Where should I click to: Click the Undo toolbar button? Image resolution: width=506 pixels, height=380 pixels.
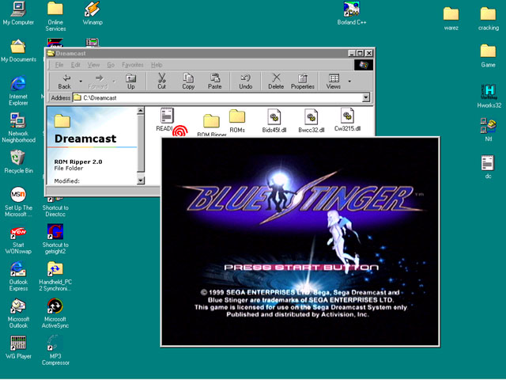[246, 82]
